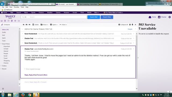The image size is (172, 97).
Task: Click the image icon at sidebar bottom
Action: tap(3, 89)
